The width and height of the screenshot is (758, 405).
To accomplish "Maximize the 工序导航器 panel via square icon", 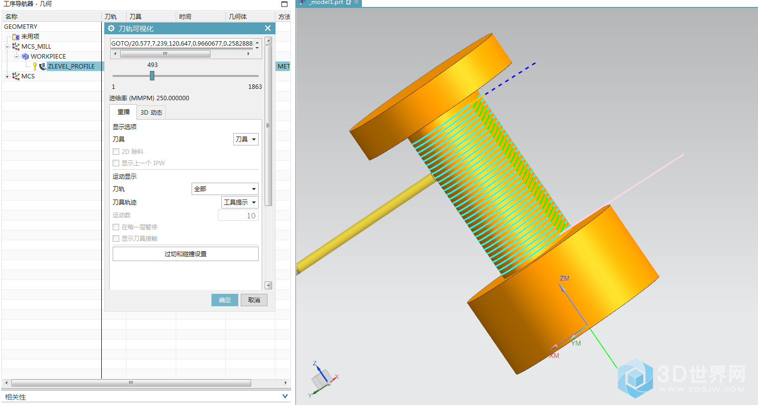I will click(x=284, y=4).
